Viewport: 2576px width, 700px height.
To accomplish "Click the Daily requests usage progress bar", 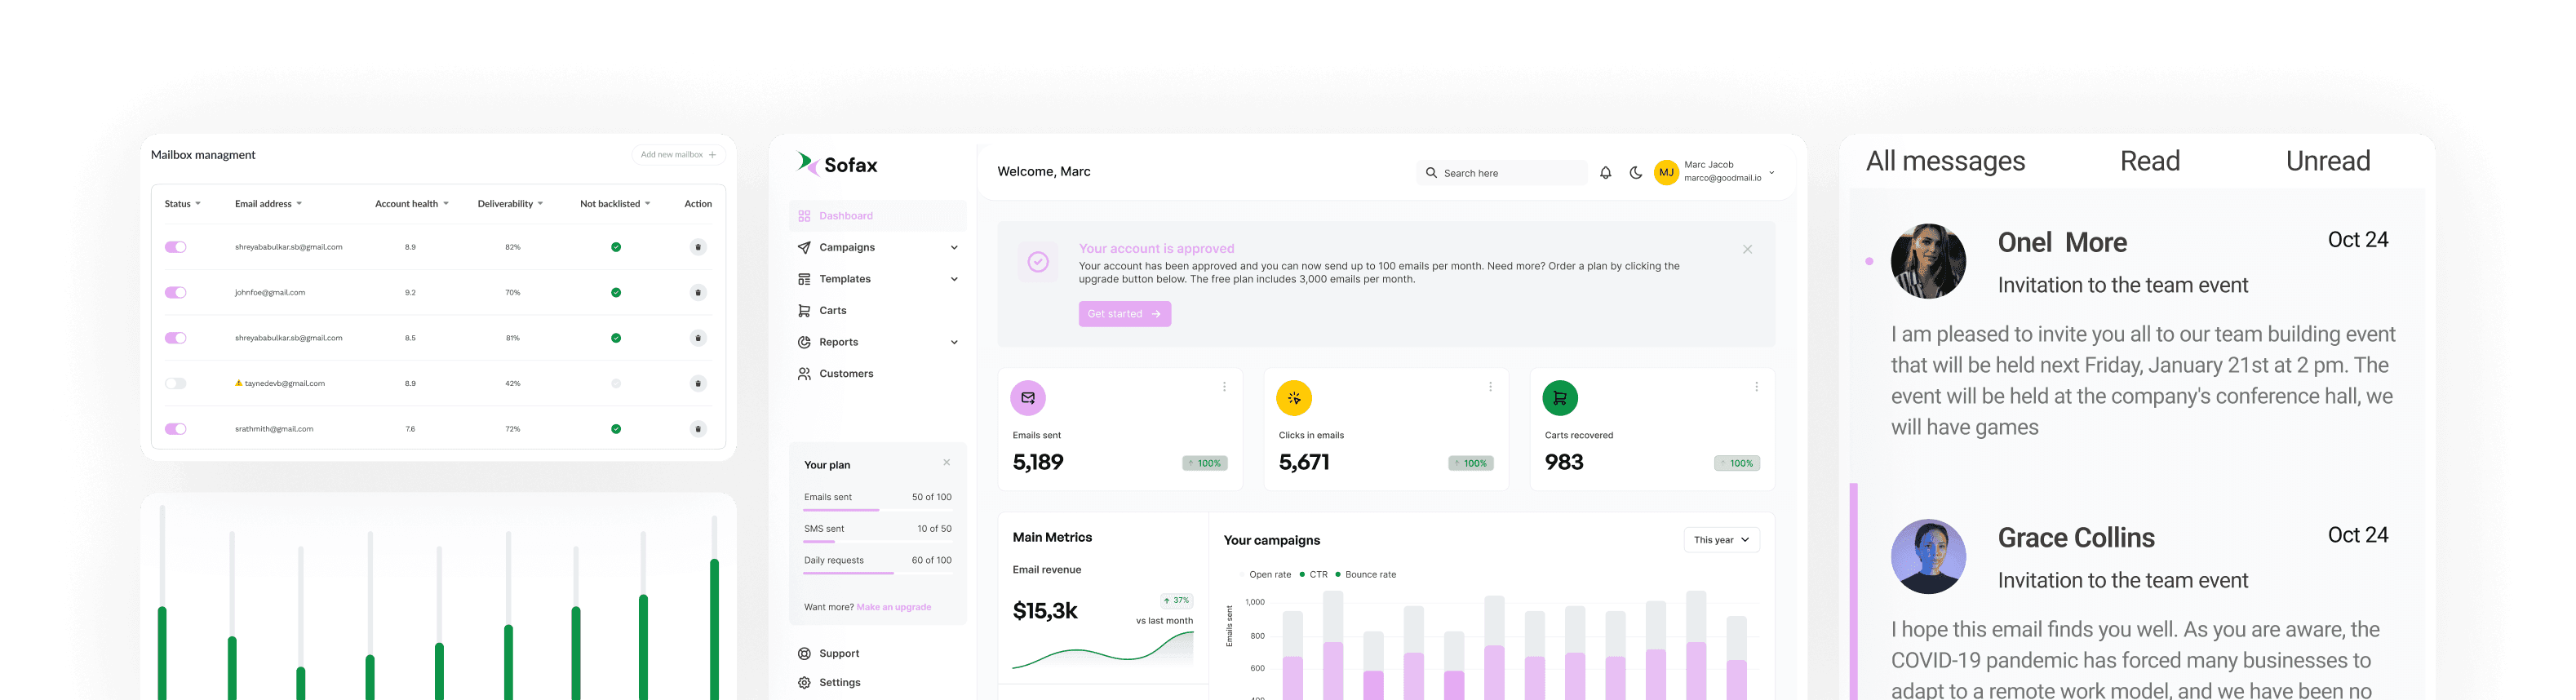I will tap(877, 574).
